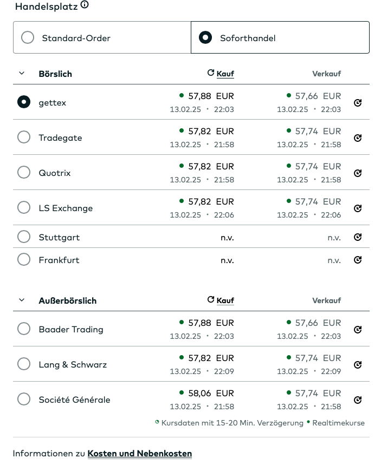This screenshot has height=465, width=381.
Task: Refresh the Frankfurt quote
Action: point(358,260)
